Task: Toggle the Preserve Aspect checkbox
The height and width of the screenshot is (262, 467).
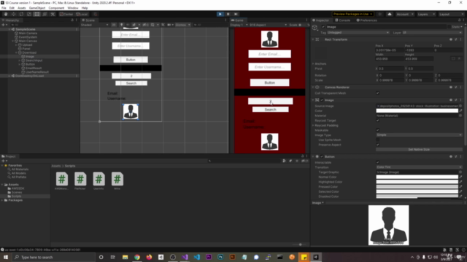Action: click(x=378, y=145)
